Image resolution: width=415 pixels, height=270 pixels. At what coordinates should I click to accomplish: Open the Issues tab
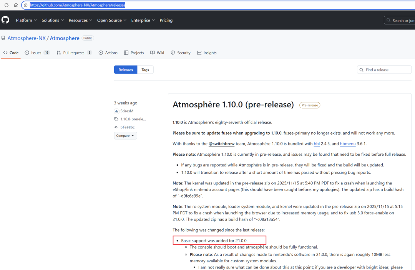(37, 53)
